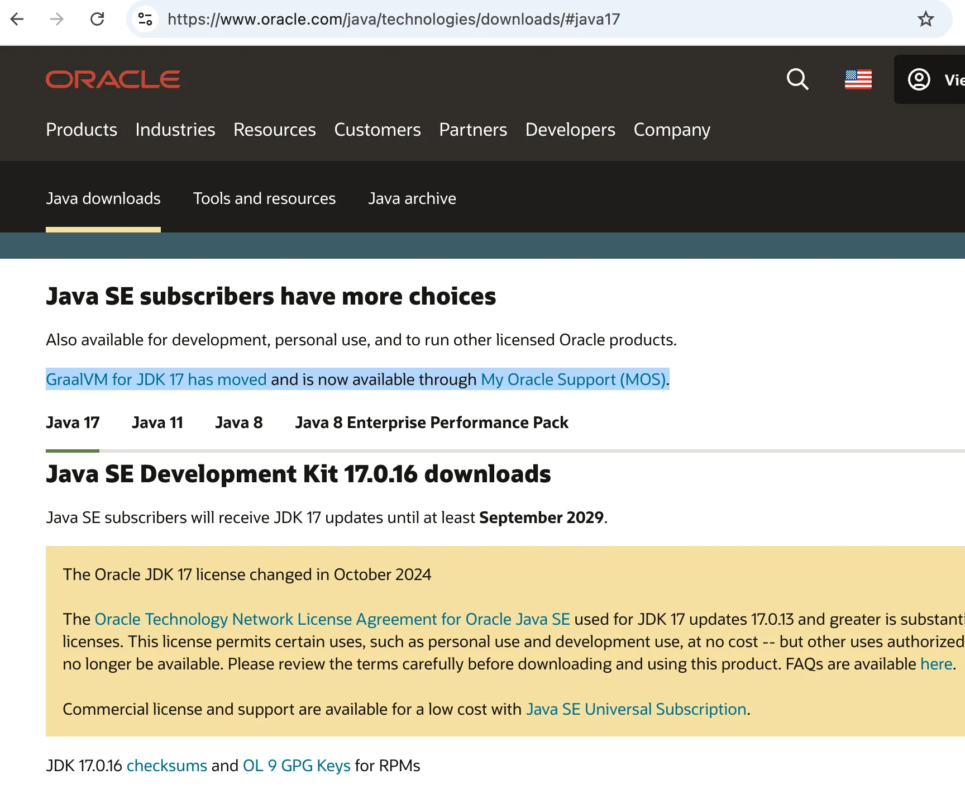Open the Developers menu

(570, 130)
